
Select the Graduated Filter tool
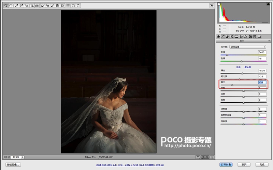57,5
